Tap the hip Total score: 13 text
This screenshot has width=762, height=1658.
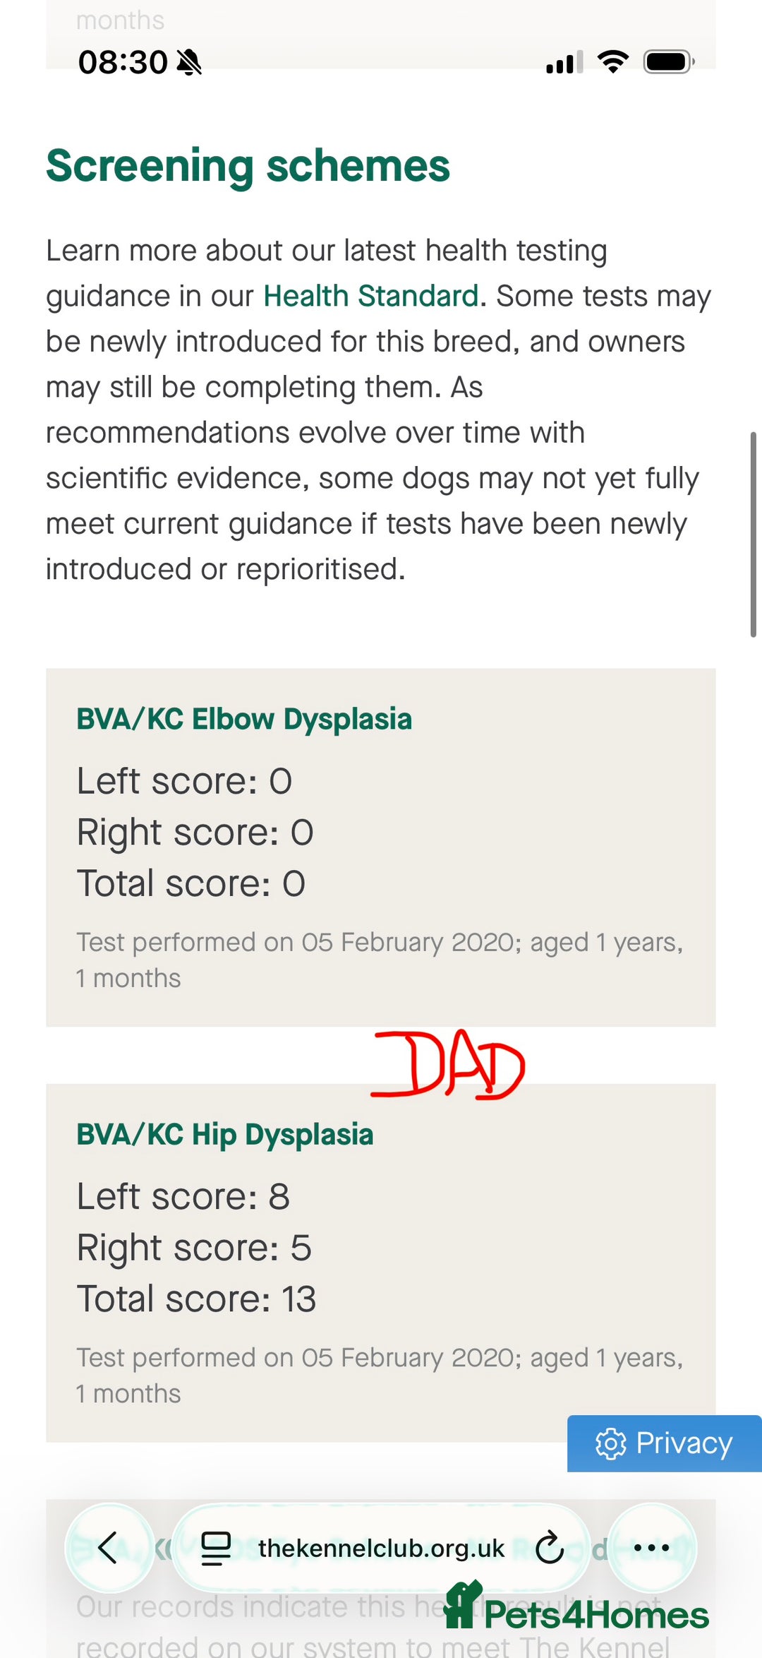196,1299
